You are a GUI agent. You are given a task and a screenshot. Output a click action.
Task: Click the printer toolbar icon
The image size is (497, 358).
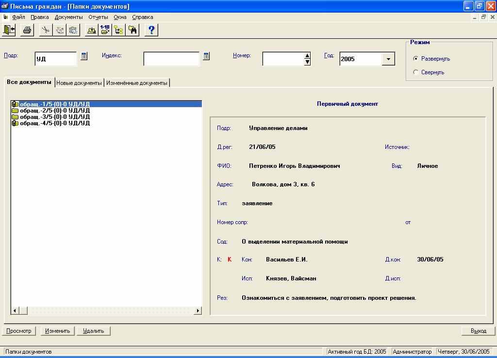[27, 30]
